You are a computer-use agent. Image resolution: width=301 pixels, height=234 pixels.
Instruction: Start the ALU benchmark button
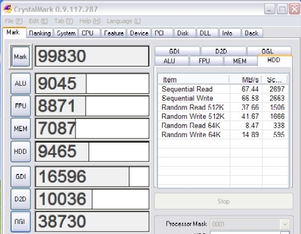pos(21,83)
